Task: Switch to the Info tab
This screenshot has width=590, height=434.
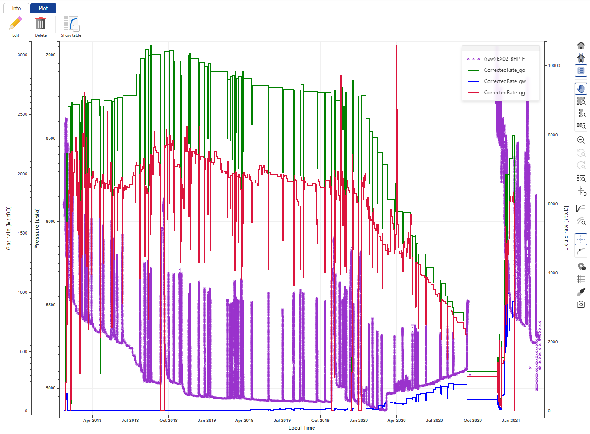Action: click(16, 8)
